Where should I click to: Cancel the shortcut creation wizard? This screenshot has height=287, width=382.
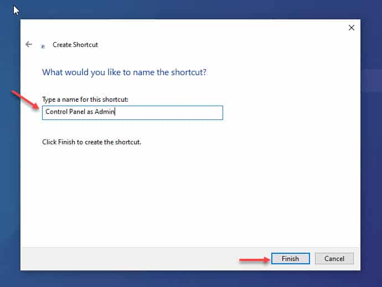point(334,258)
